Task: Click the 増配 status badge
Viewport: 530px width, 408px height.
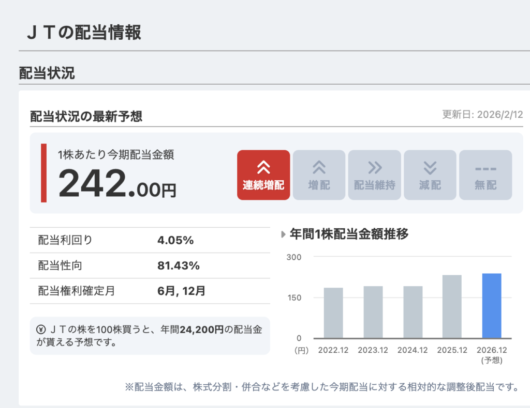Action: [319, 175]
